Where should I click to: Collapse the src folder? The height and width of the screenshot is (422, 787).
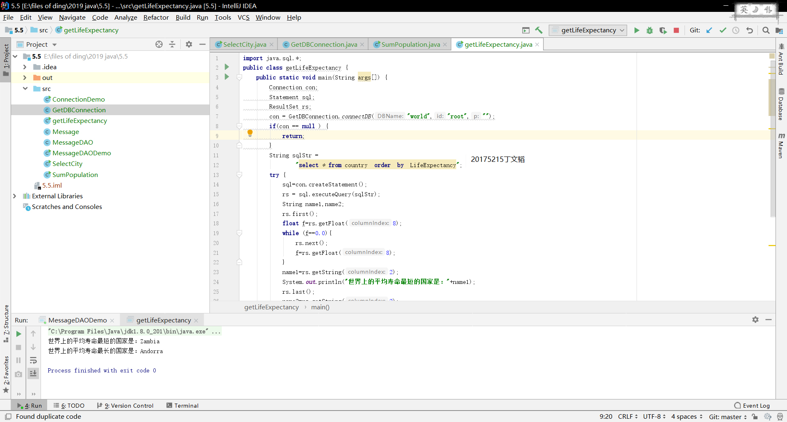point(25,88)
